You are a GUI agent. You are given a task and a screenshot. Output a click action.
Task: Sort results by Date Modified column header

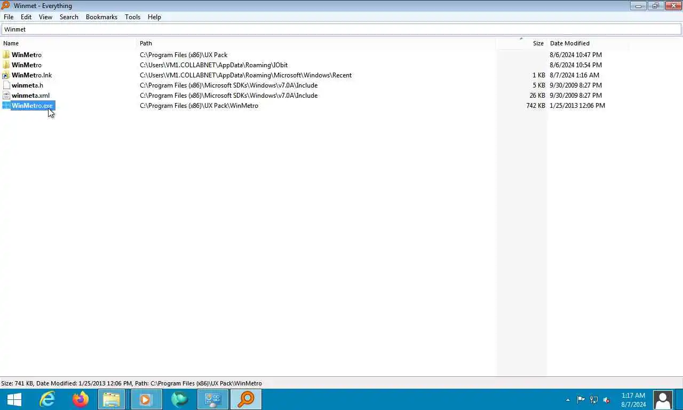coord(588,43)
